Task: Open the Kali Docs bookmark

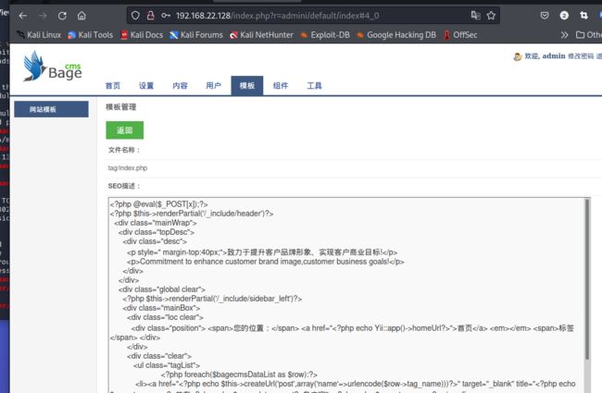Action: coord(142,35)
